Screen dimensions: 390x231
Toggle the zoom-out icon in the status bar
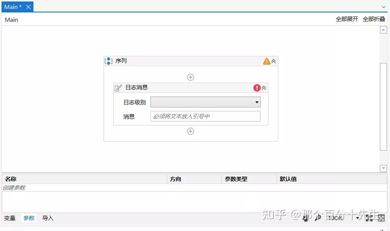pos(306,218)
